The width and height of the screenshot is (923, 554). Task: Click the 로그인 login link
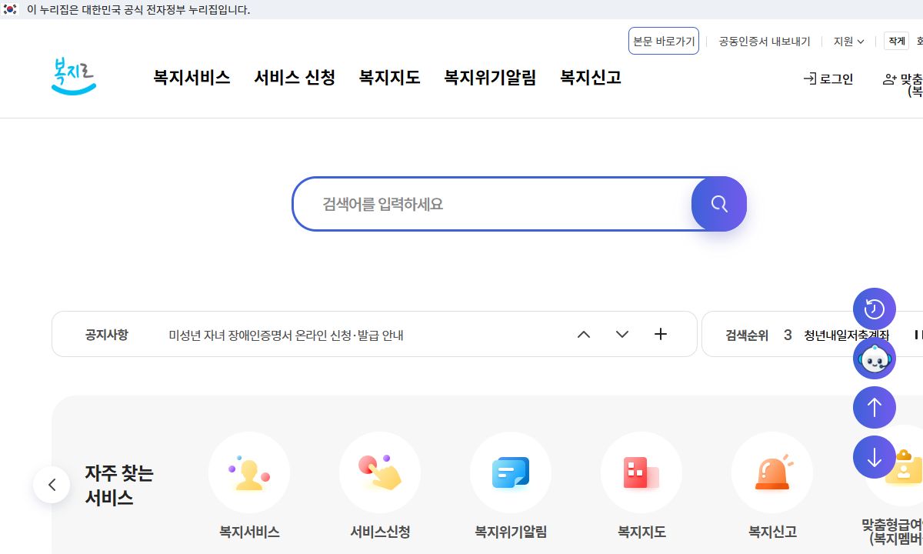[828, 78]
